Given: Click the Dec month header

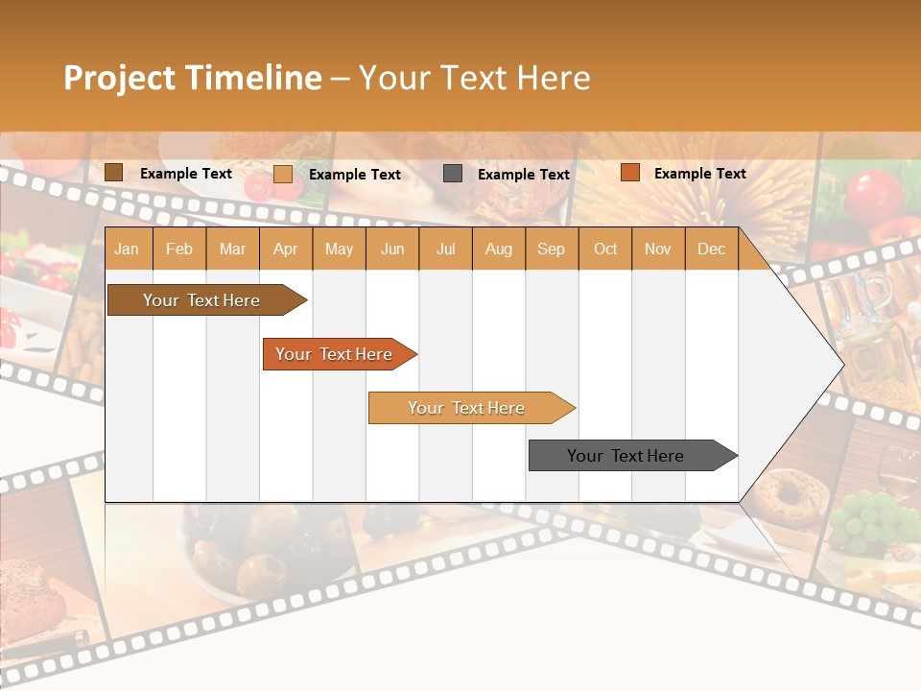Looking at the screenshot, I should pyautogui.click(x=712, y=249).
